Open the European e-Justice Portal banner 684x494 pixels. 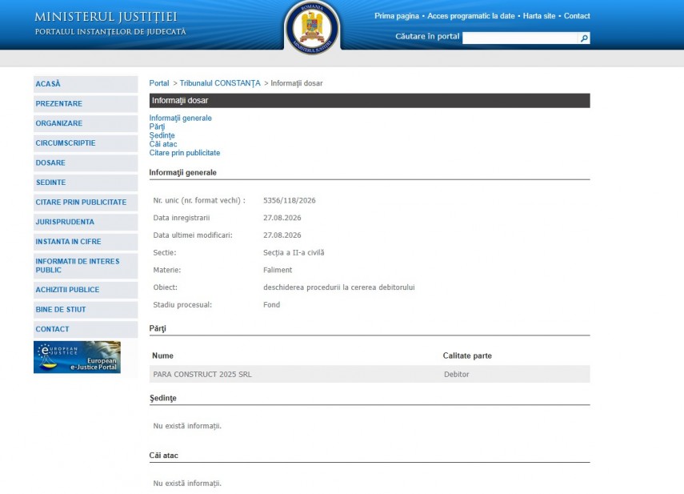(x=78, y=357)
